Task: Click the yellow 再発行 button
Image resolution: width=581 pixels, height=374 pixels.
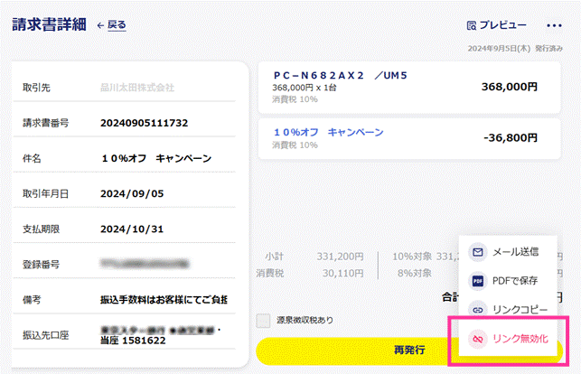Action: coord(409,350)
